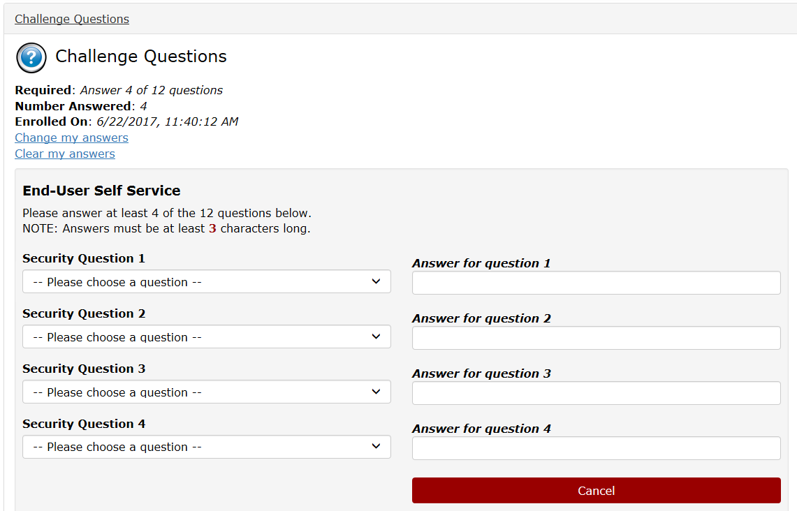Open the Security Question 1 dropdown
This screenshot has width=797, height=511.
click(x=206, y=282)
